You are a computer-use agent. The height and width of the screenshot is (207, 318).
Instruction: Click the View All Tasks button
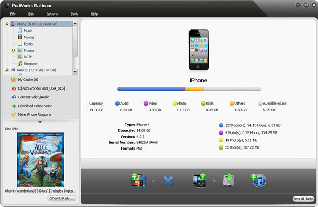tap(303, 199)
